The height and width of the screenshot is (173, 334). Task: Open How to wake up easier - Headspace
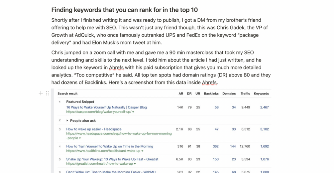(x=94, y=129)
